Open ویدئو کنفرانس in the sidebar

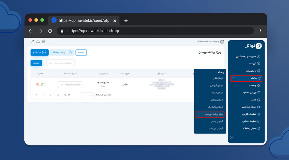(x=251, y=107)
